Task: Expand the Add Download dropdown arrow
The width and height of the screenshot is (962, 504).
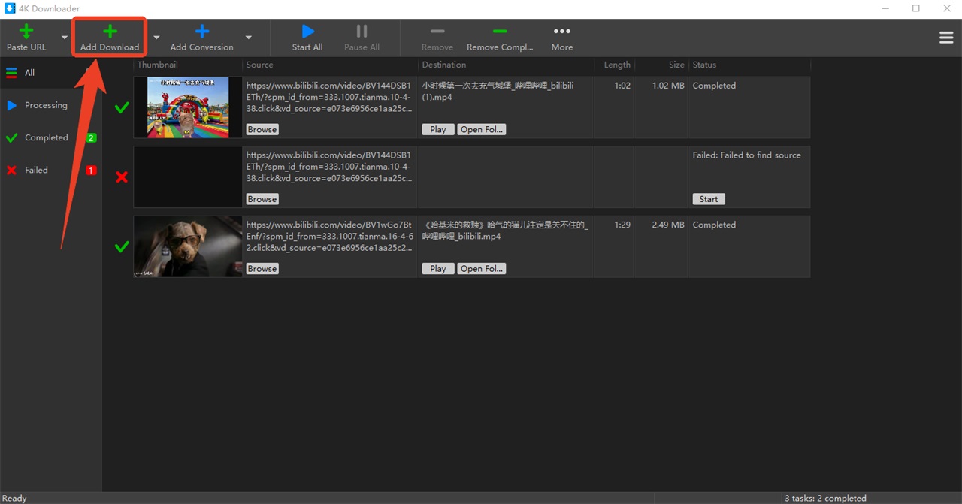Action: coord(156,38)
